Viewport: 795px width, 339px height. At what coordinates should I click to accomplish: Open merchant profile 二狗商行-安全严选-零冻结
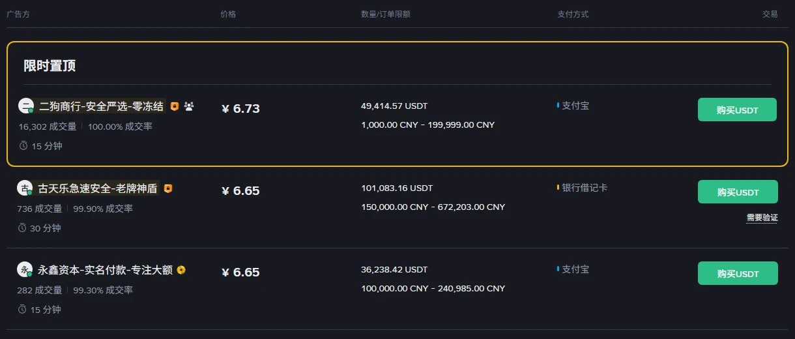pyautogui.click(x=102, y=106)
